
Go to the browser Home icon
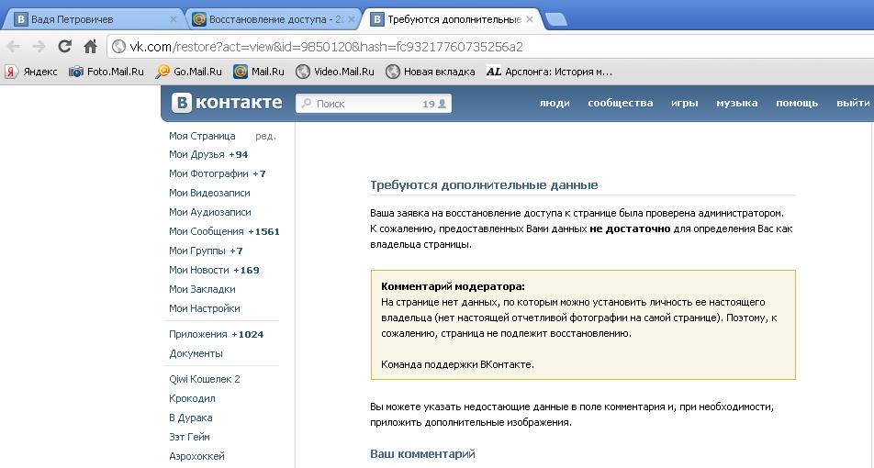tap(90, 46)
